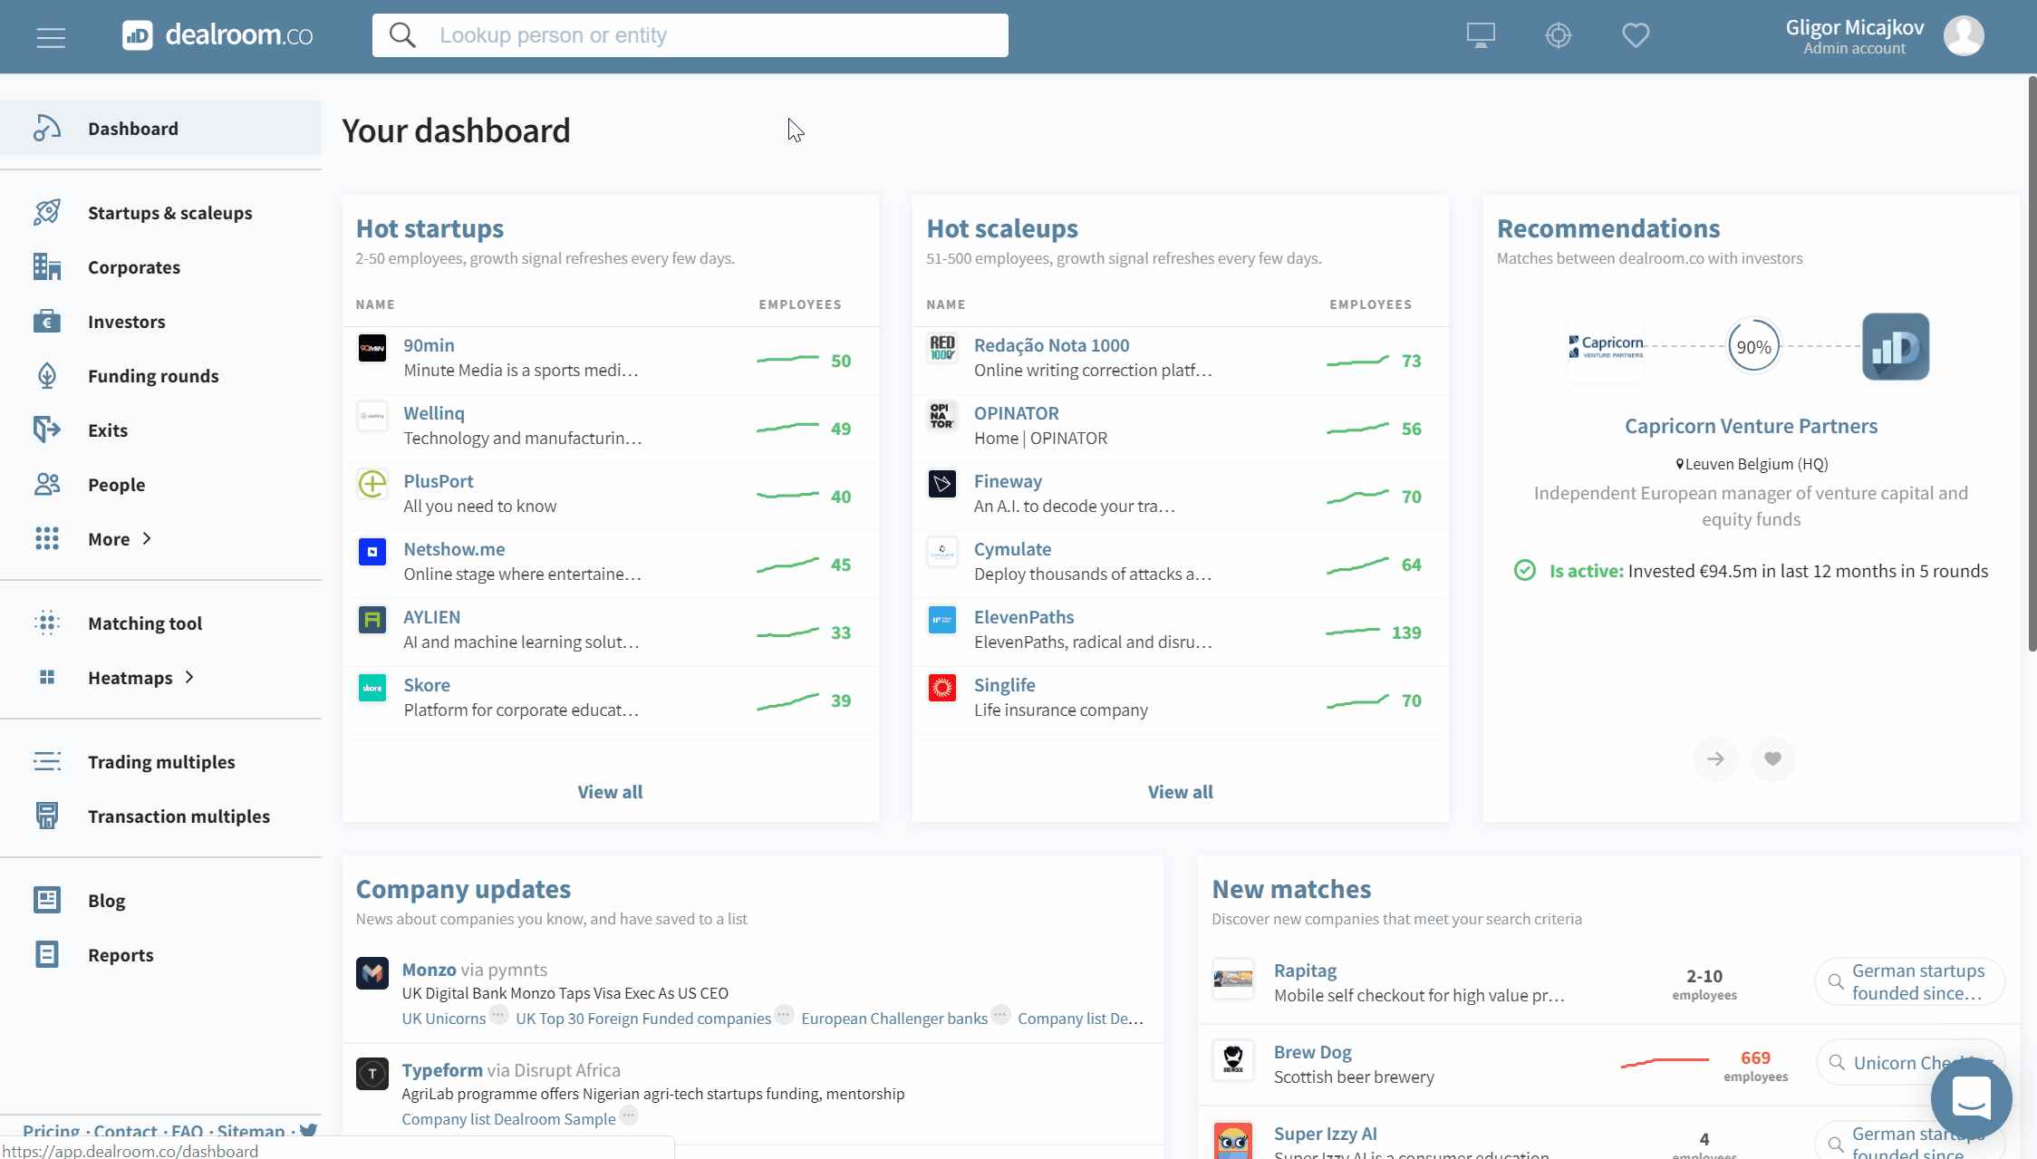The width and height of the screenshot is (2037, 1159).
Task: Open the AYLIEN startup link
Action: [x=431, y=616]
